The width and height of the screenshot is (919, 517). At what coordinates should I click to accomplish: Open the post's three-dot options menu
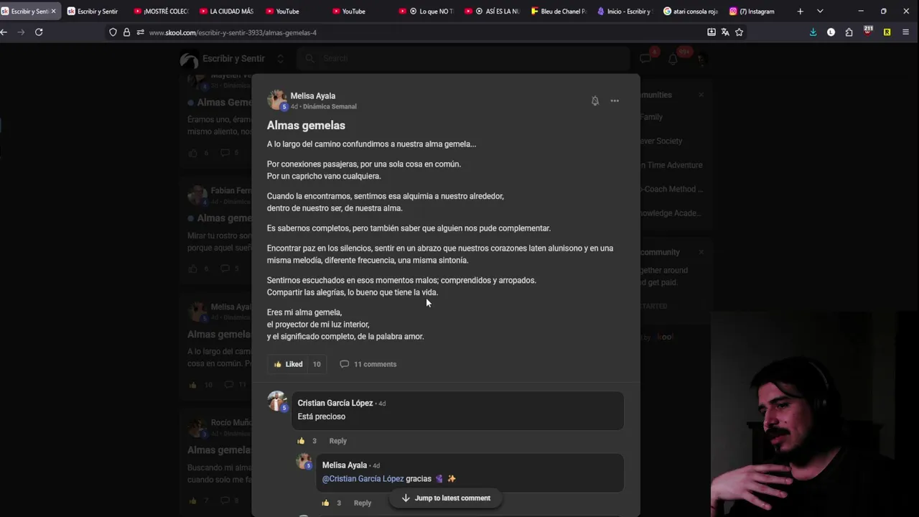615,101
